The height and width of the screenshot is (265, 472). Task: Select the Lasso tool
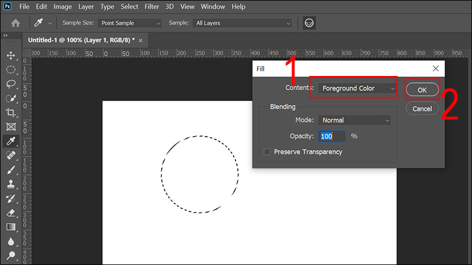point(11,84)
